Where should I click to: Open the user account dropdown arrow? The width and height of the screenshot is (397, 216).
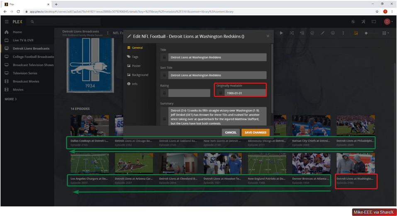pos(392,22)
